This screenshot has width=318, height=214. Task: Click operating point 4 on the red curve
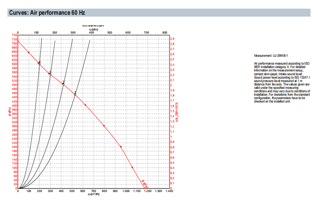click(x=39, y=64)
